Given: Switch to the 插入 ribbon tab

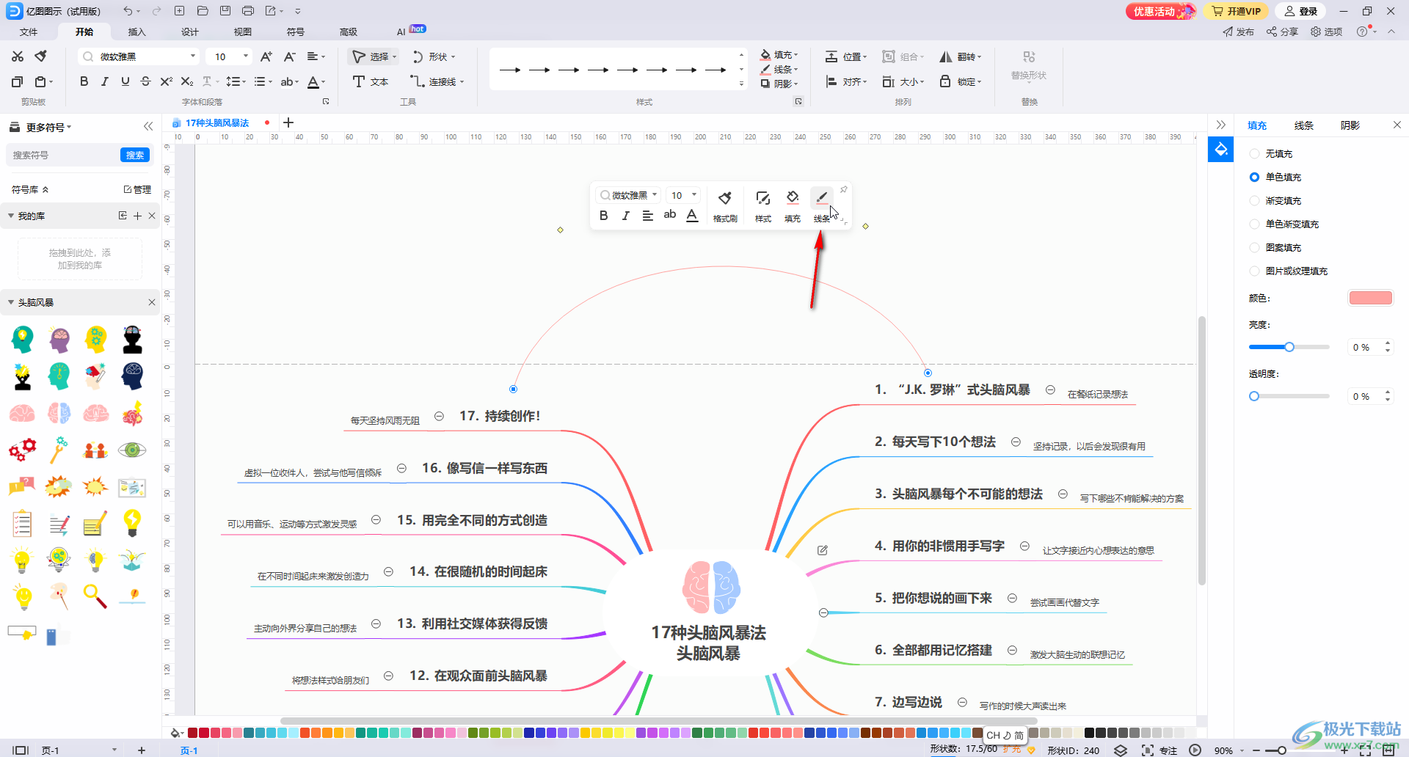Looking at the screenshot, I should pos(137,32).
